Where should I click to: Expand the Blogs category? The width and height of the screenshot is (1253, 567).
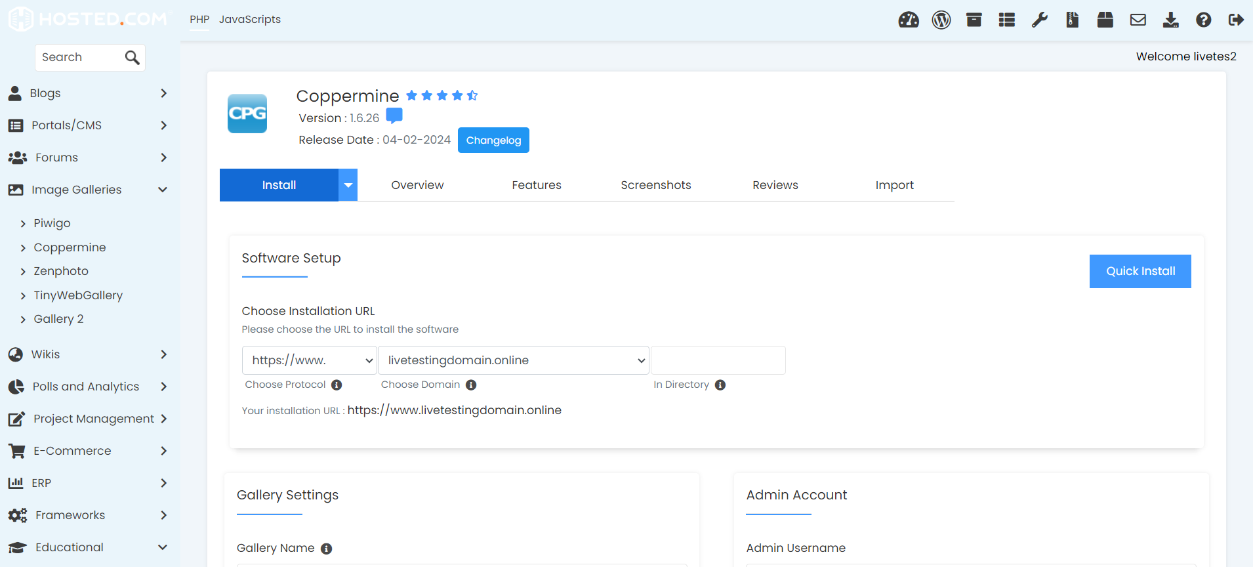coord(163,93)
